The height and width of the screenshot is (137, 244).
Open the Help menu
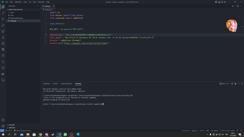pyautogui.click(x=48, y=2)
